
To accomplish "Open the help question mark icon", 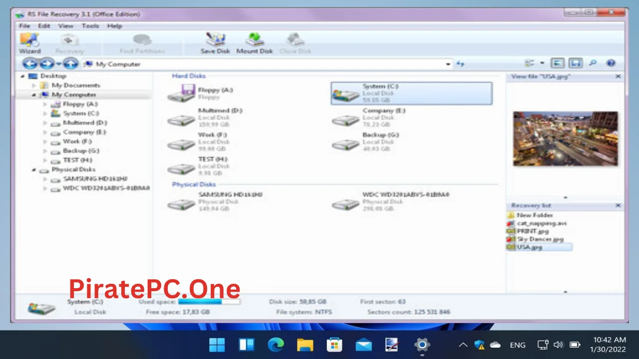I will 611,63.
